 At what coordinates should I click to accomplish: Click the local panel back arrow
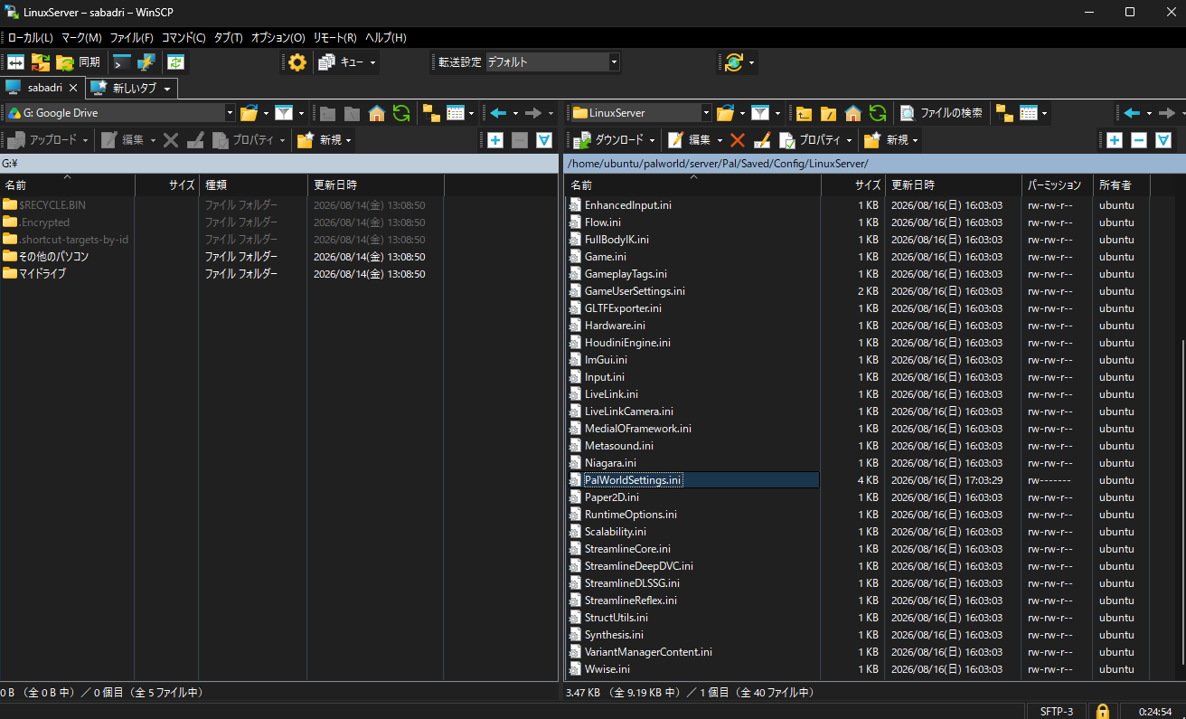498,113
